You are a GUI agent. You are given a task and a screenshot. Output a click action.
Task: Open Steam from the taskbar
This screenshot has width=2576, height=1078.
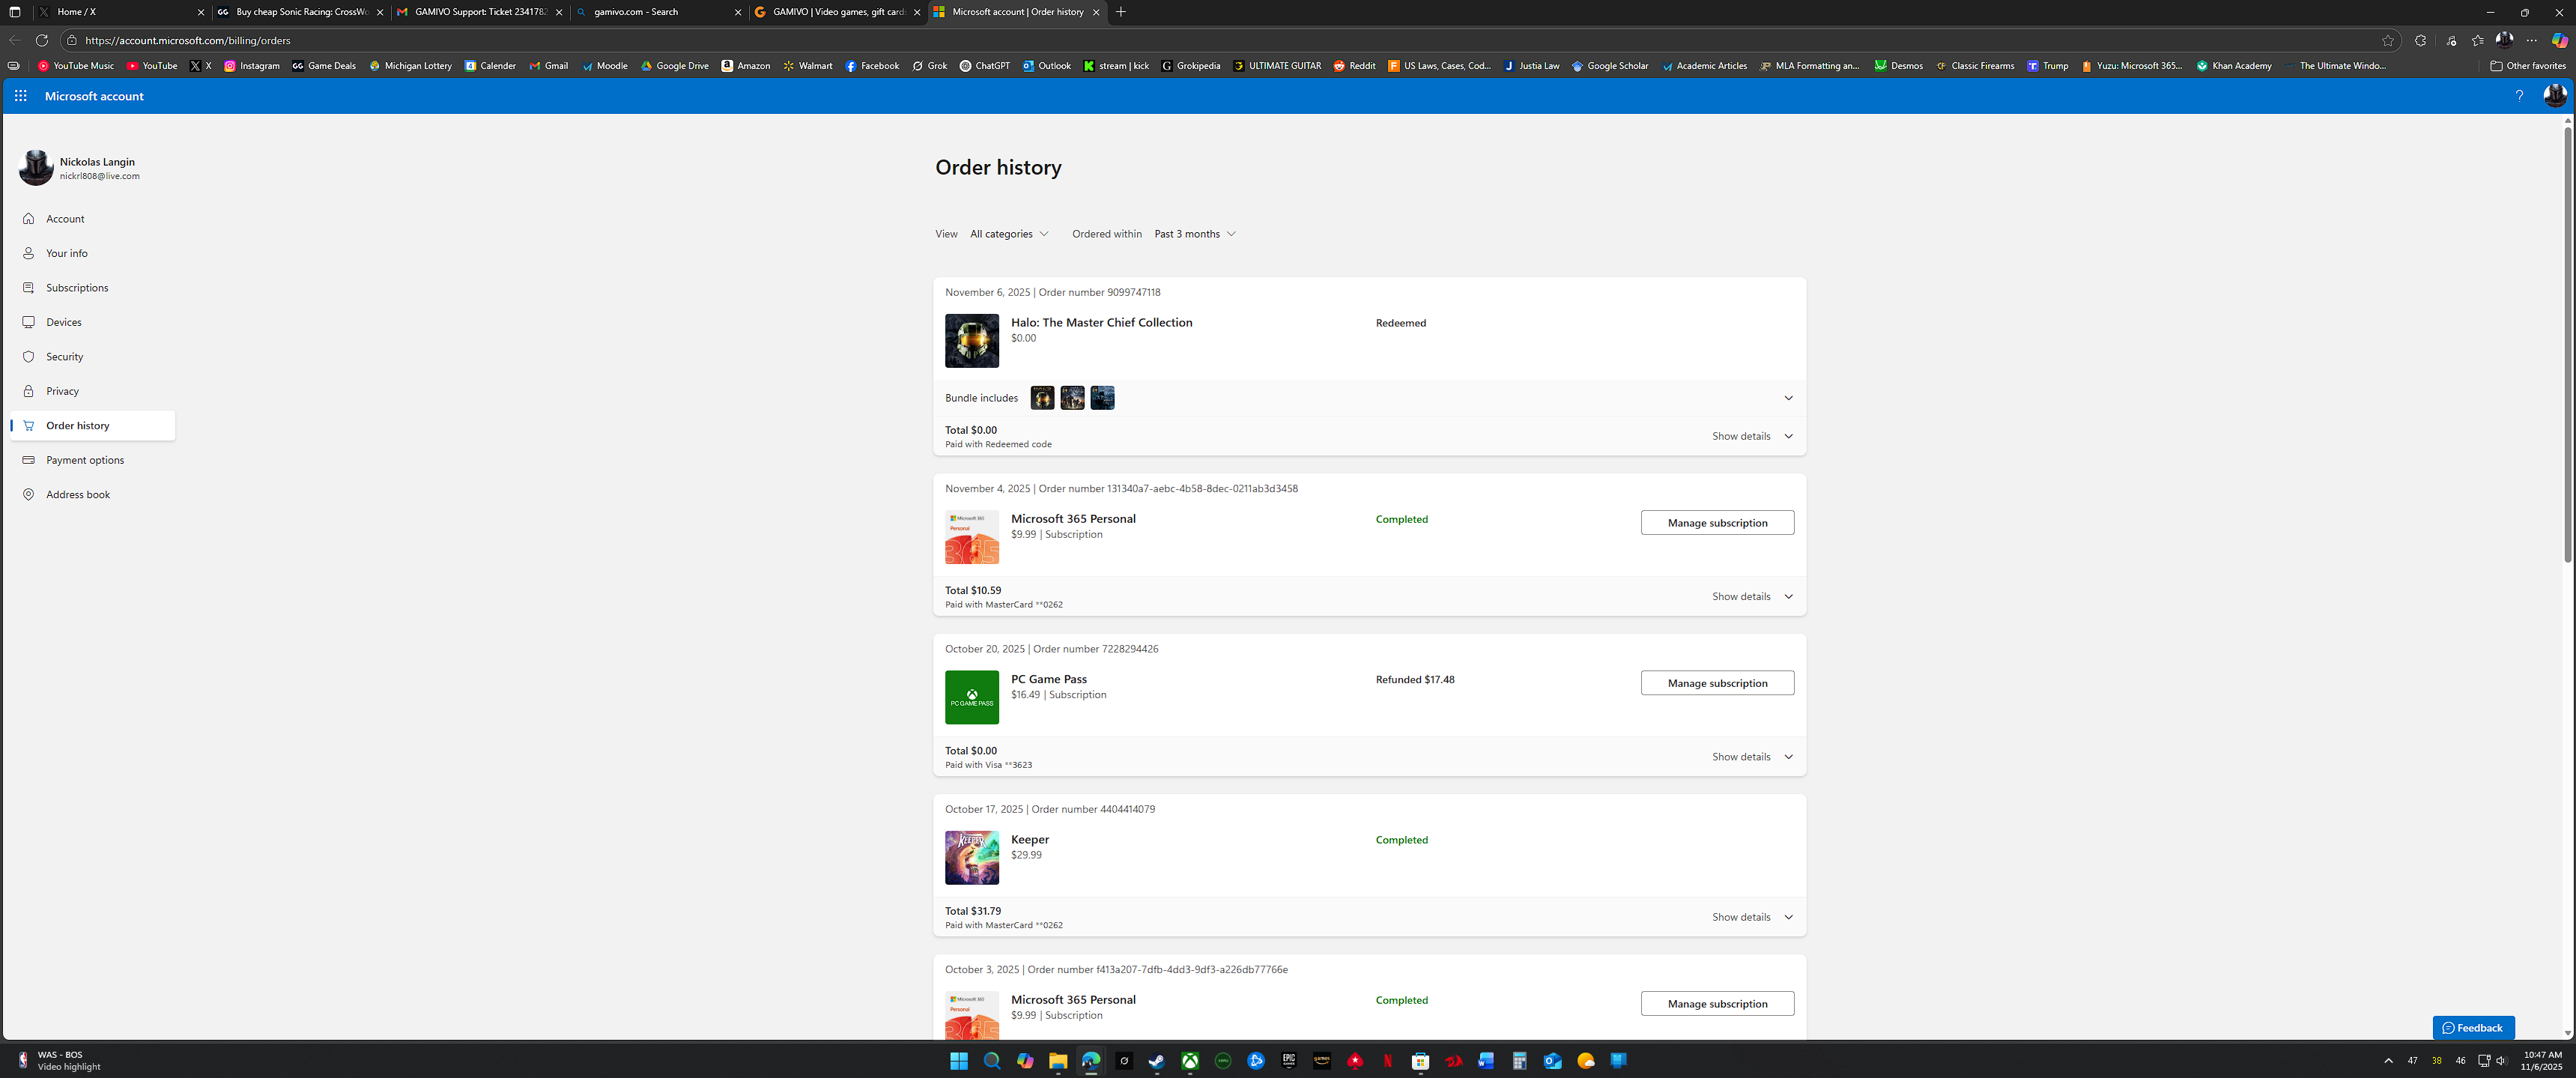coord(1157,1060)
